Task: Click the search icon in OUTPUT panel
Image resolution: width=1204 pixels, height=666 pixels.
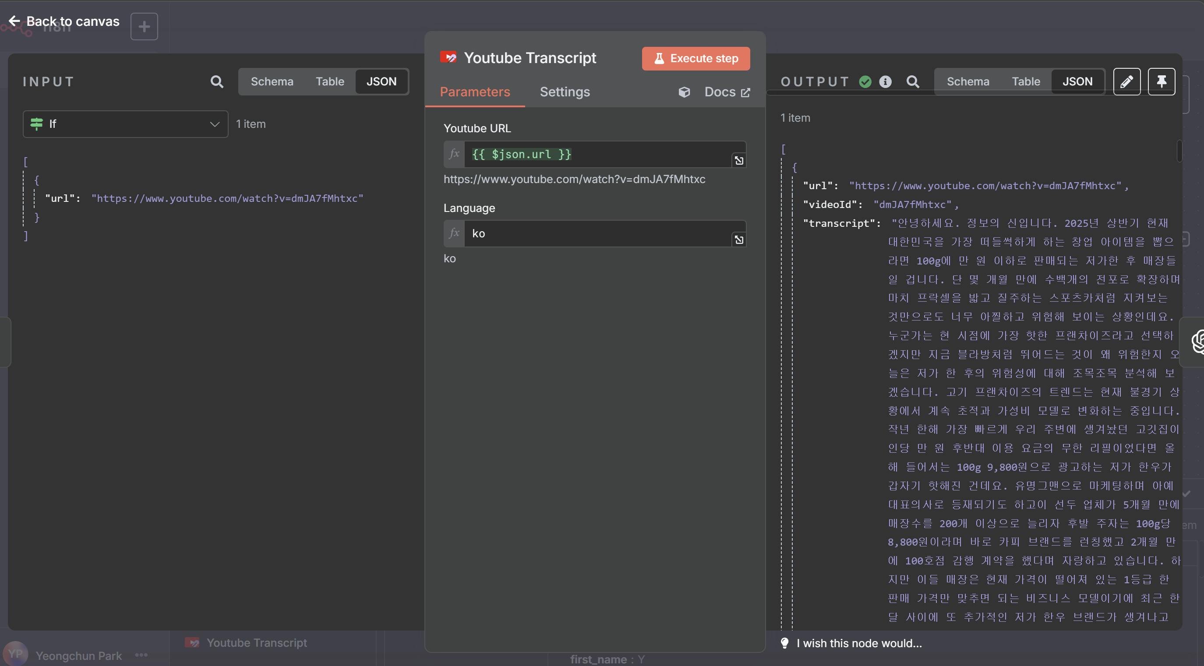Action: [x=912, y=82]
